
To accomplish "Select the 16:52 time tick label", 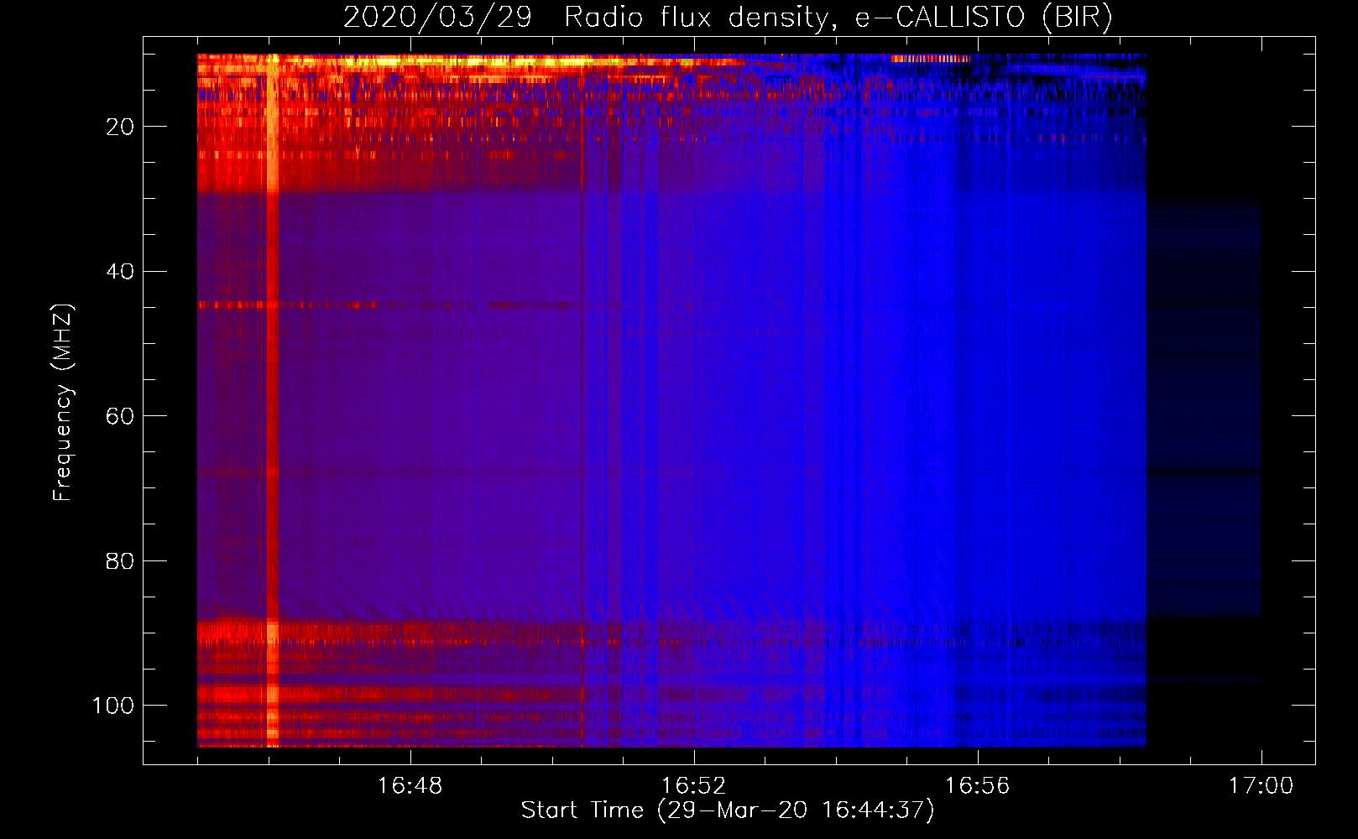I will coord(693,786).
